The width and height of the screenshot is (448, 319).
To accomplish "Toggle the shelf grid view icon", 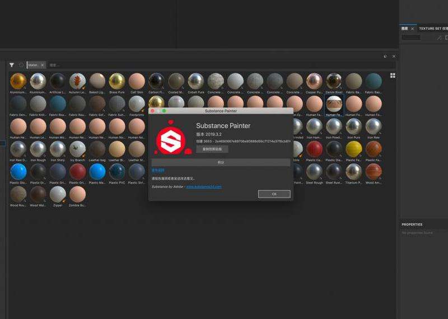I will coord(393,75).
